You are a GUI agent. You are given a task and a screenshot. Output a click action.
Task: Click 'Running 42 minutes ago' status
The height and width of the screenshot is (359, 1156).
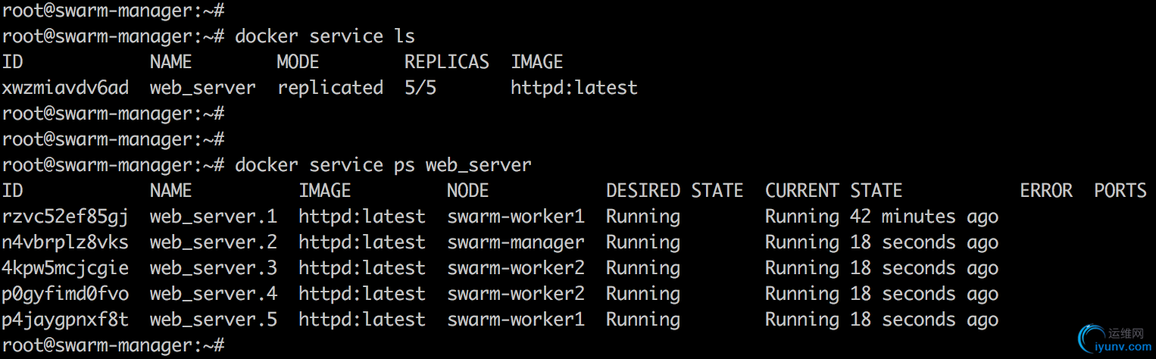[882, 217]
